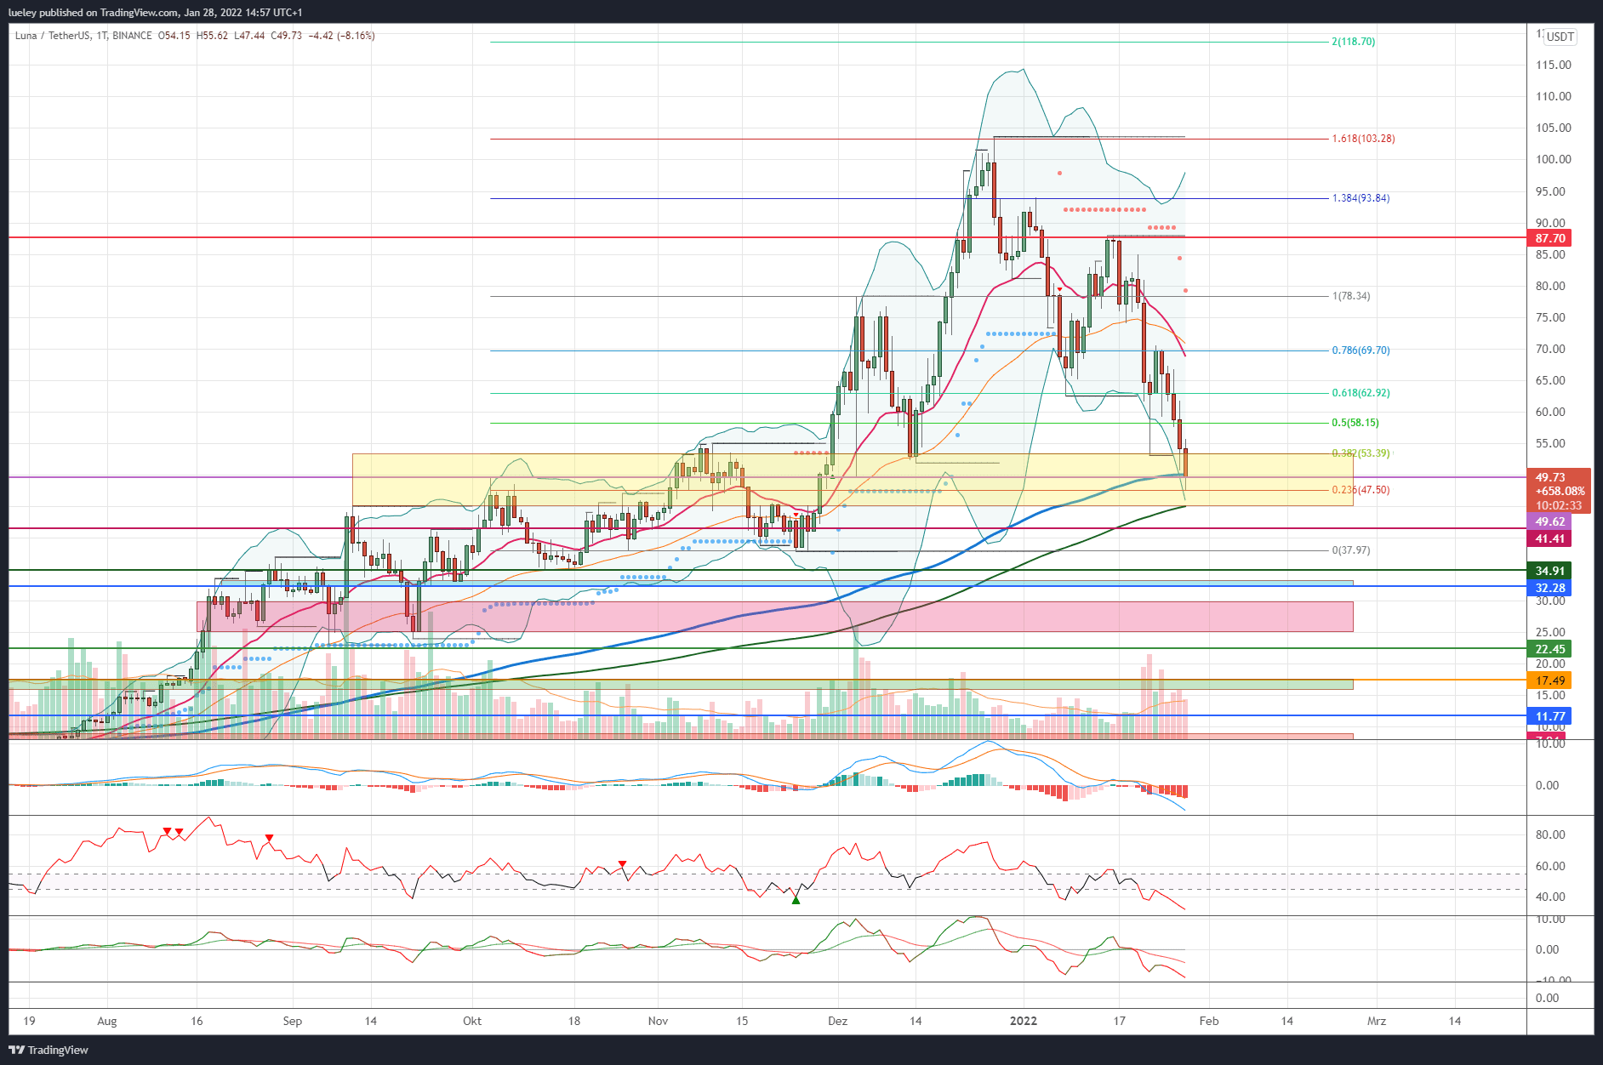Click the Okt label on time axis

[472, 1021]
